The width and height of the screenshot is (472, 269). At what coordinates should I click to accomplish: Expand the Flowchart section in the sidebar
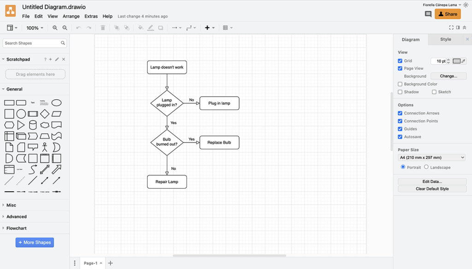pos(16,228)
